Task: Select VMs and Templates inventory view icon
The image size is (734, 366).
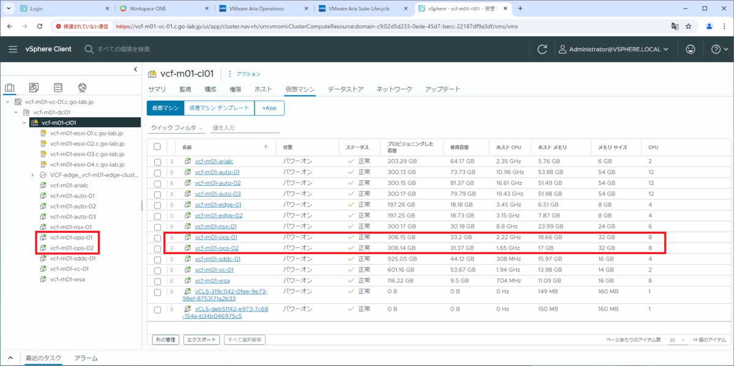Action: [x=34, y=88]
